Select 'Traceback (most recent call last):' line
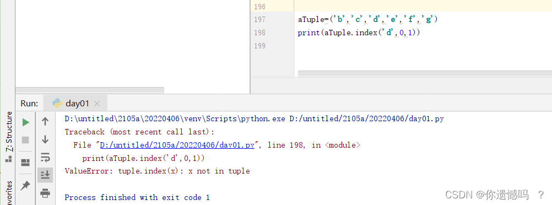The height and width of the screenshot is (205, 552). [139, 132]
